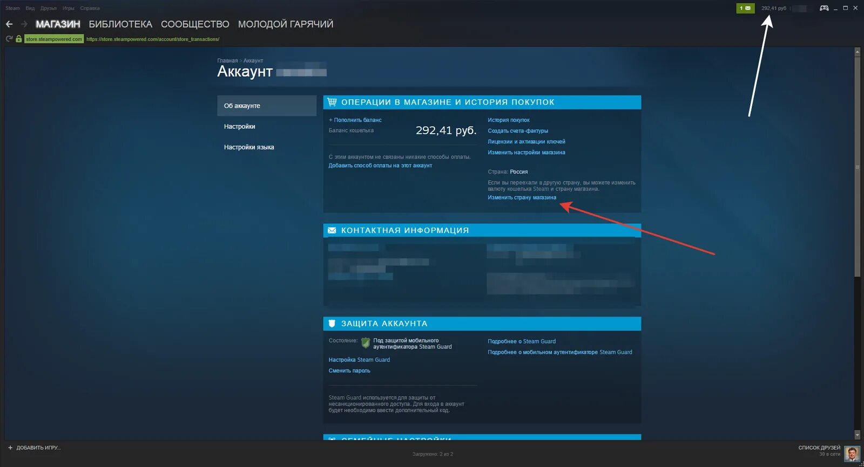Viewport: 864px width, 467px height.
Task: Click Сменить пароль link
Action: click(x=349, y=370)
